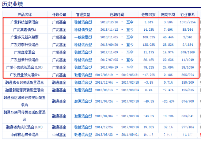
Task: Click the 277/404 ranking cell
Action: pyautogui.click(x=188, y=127)
